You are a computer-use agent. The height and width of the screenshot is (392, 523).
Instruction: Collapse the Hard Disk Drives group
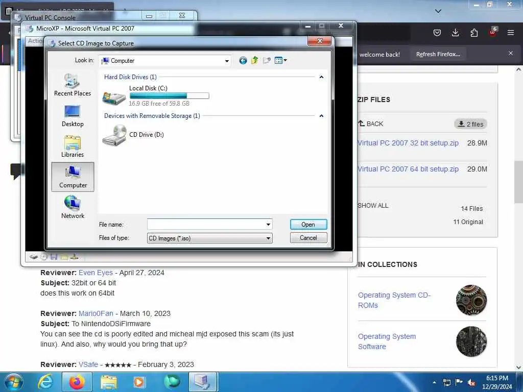click(321, 77)
